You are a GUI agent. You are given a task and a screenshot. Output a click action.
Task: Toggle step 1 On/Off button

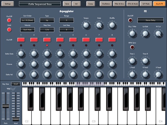point(21,40)
